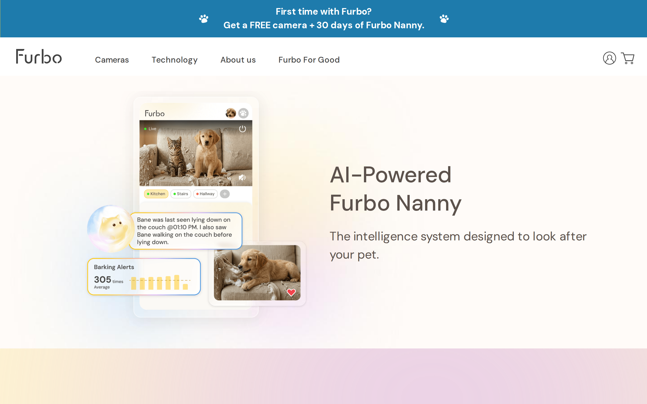Click 'The intelligence system designed' subtitle
Image resolution: width=647 pixels, height=404 pixels.
458,245
